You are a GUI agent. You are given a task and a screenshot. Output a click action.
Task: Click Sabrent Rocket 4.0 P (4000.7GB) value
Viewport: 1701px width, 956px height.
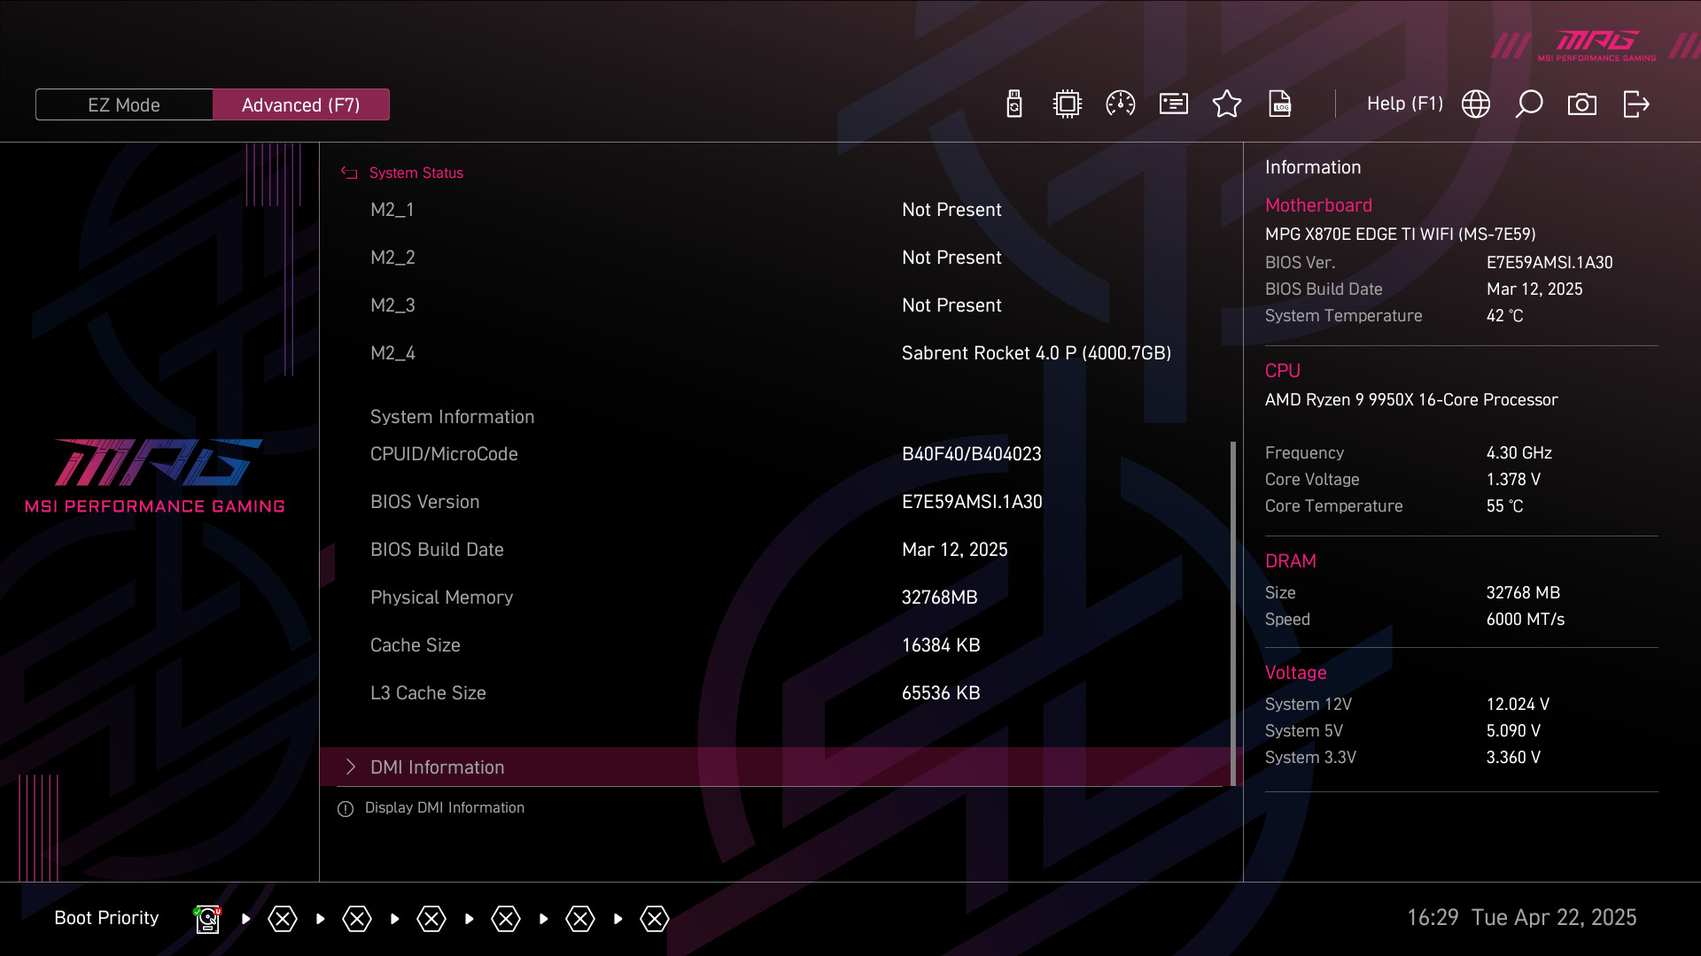click(1037, 353)
